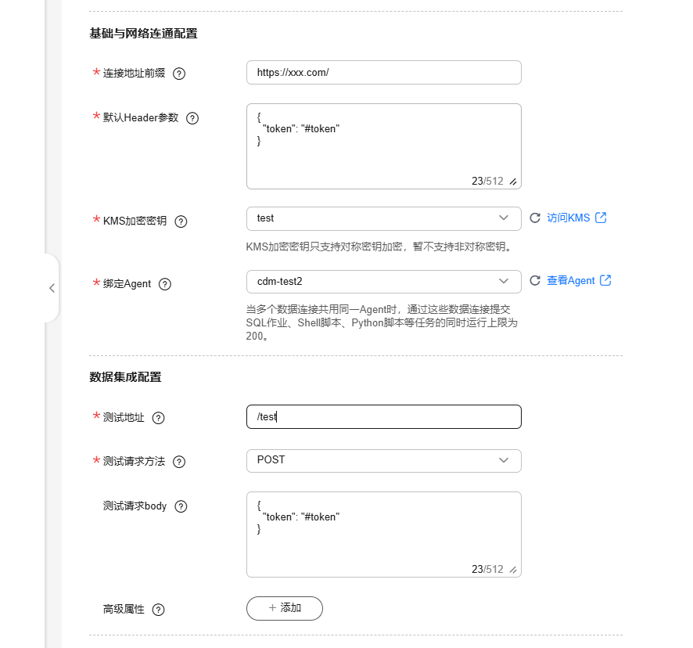This screenshot has width=693, height=648.
Task: View the help tip for KMS加密密钥
Action: 181,221
